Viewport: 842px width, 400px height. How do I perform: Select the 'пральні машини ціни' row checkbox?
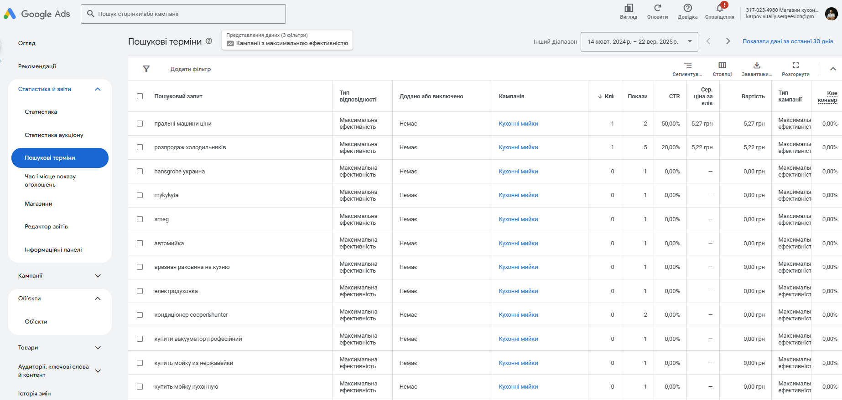click(x=140, y=124)
